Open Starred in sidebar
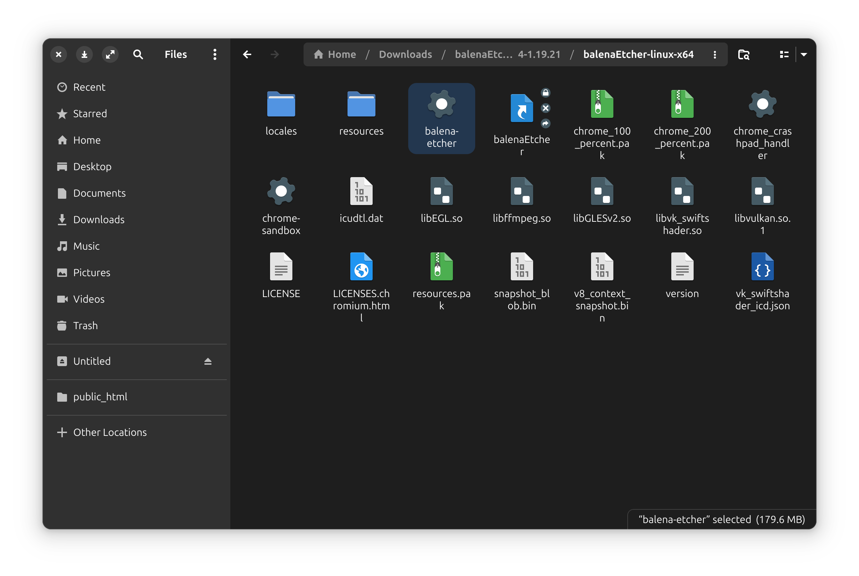The image size is (859, 576). pyautogui.click(x=137, y=114)
